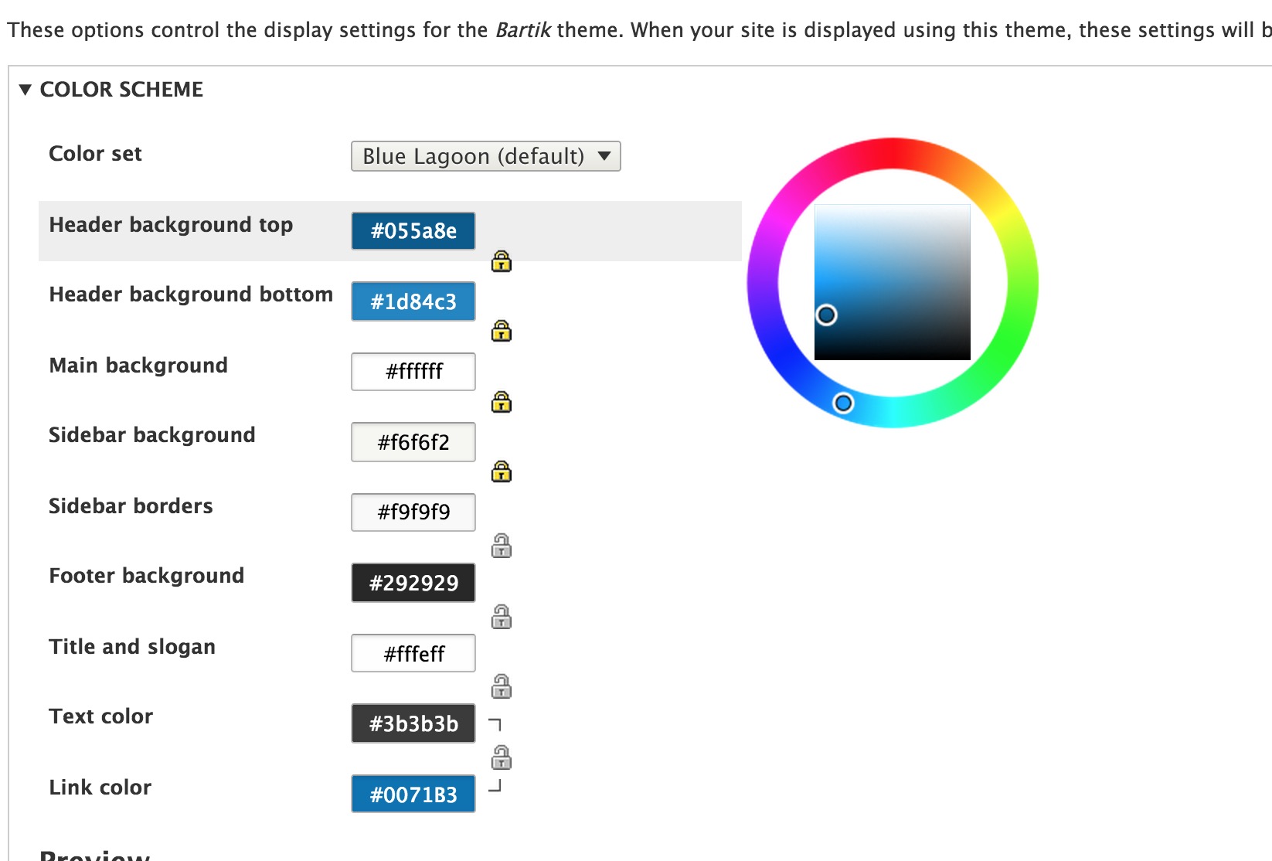The image size is (1272, 861).
Task: Unlock the Sidebar background padlock
Action: click(501, 472)
